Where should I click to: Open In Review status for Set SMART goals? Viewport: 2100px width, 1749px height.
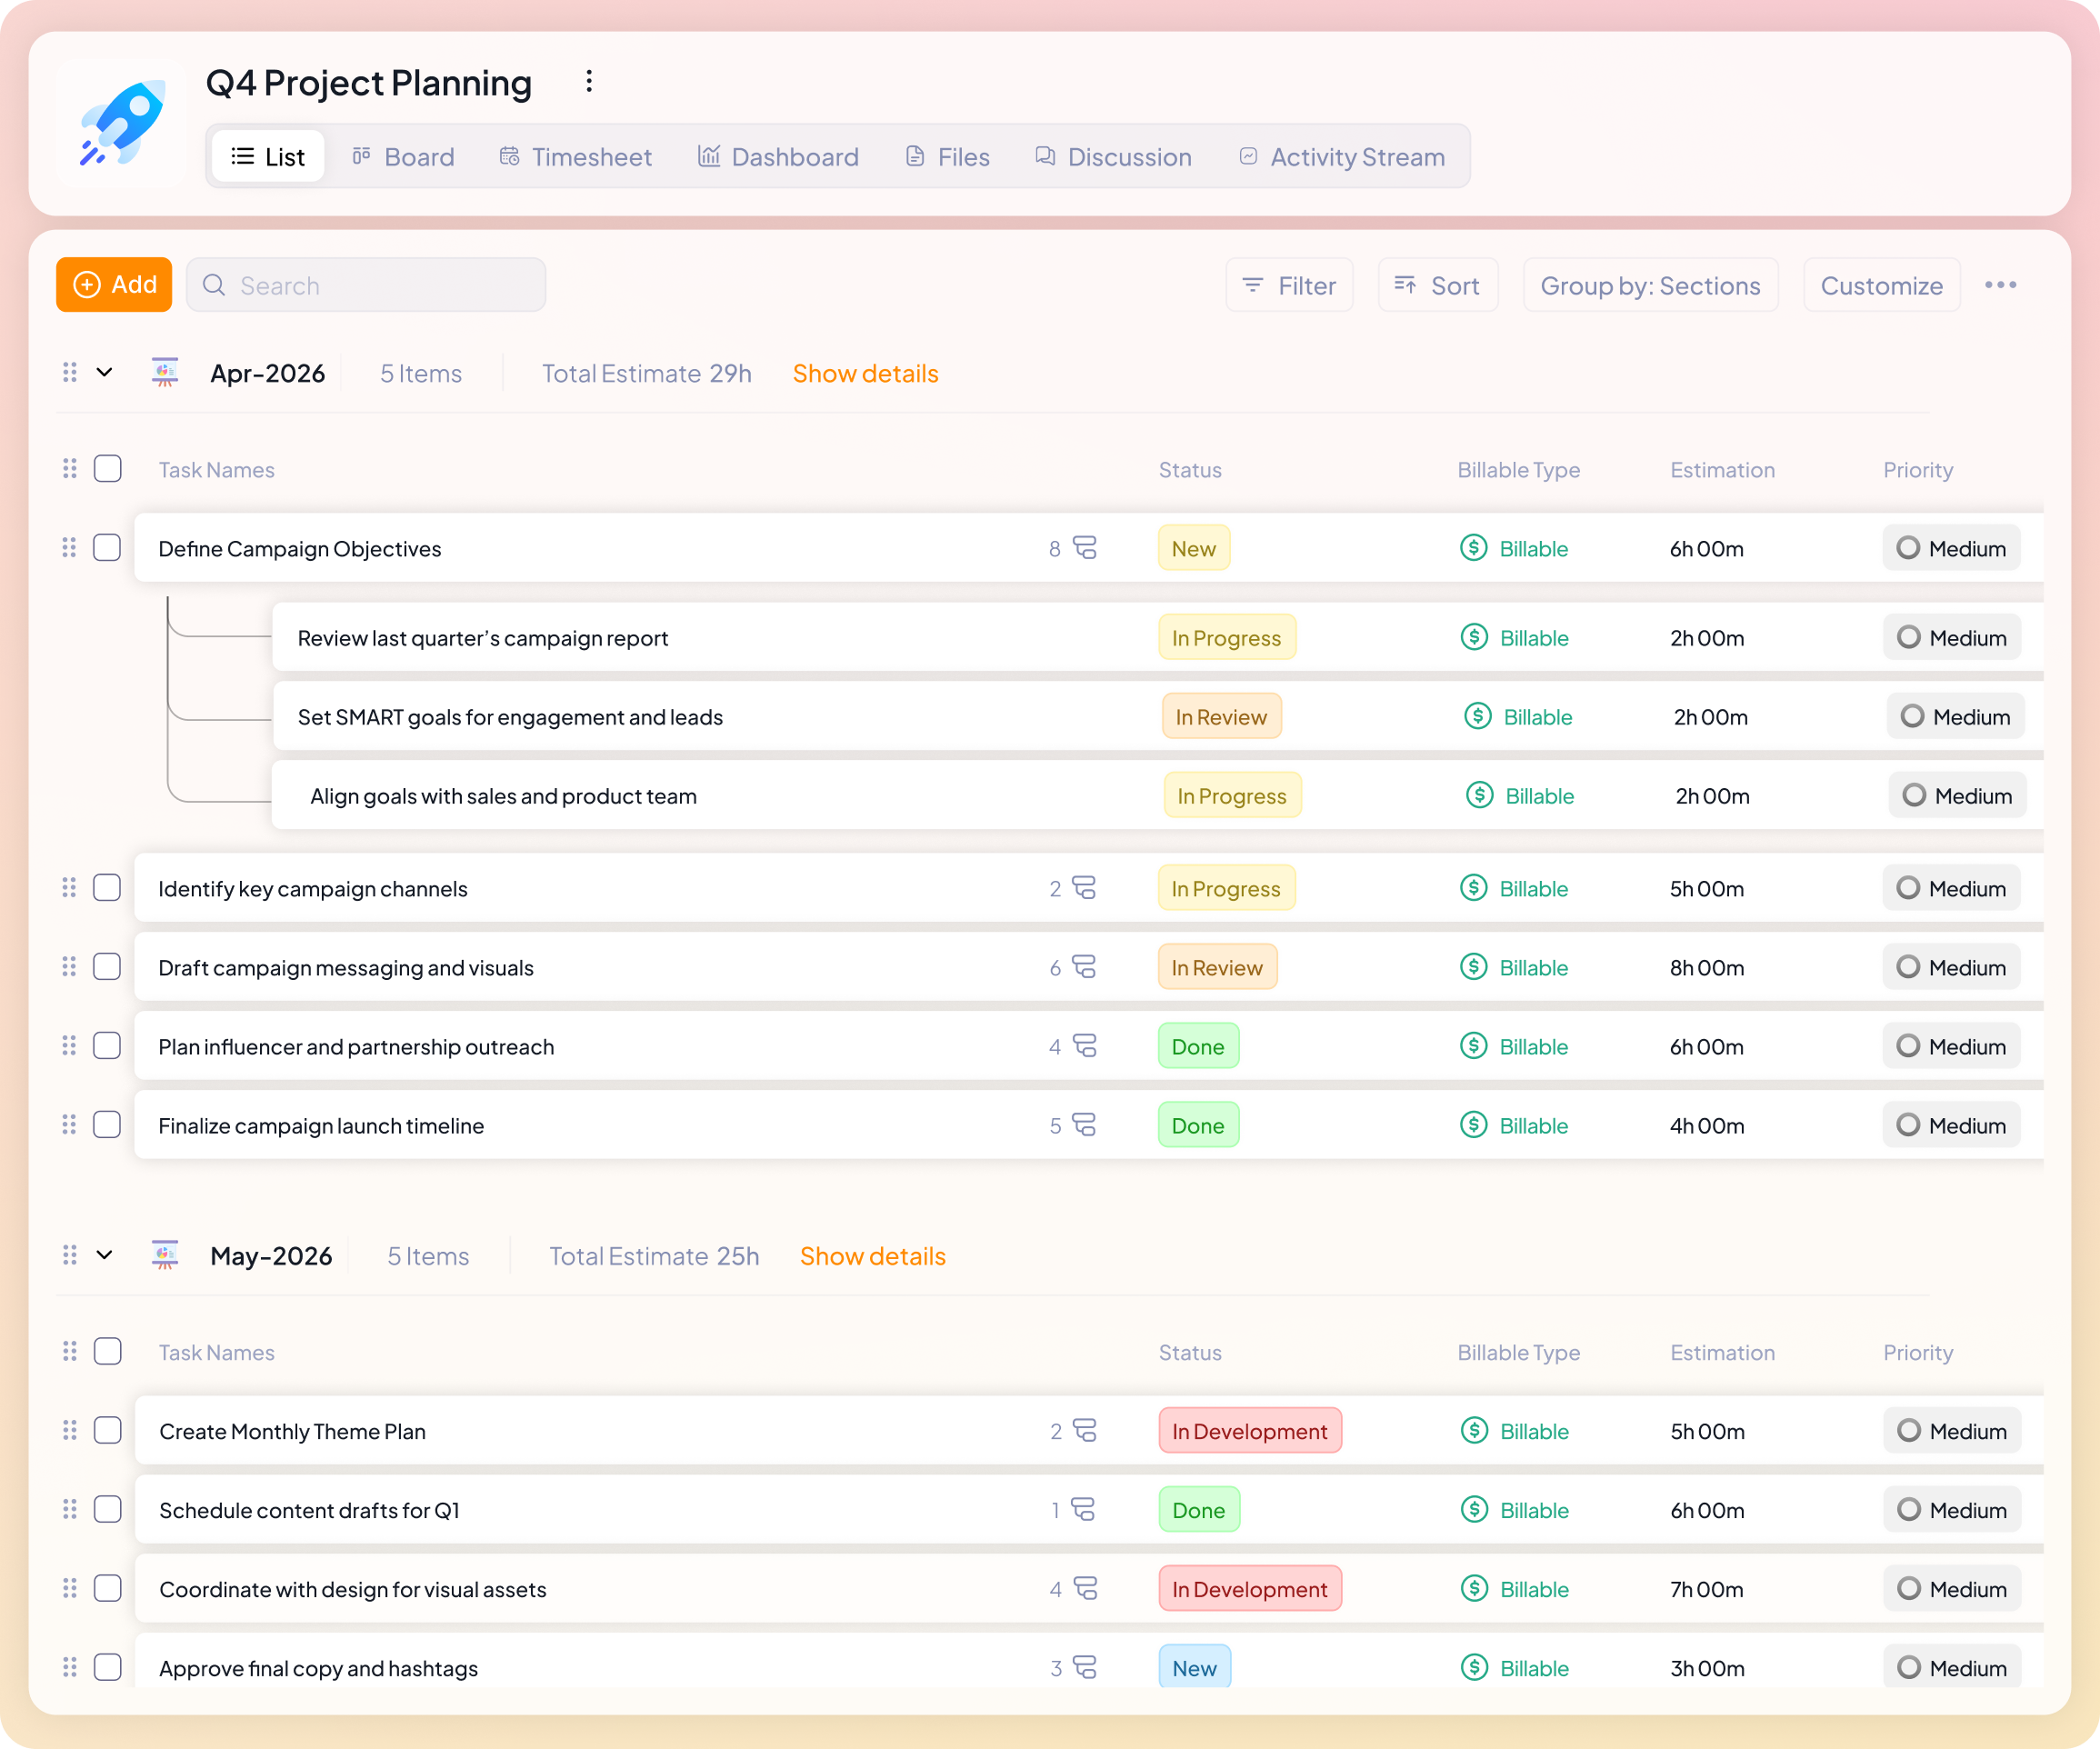pos(1221,717)
